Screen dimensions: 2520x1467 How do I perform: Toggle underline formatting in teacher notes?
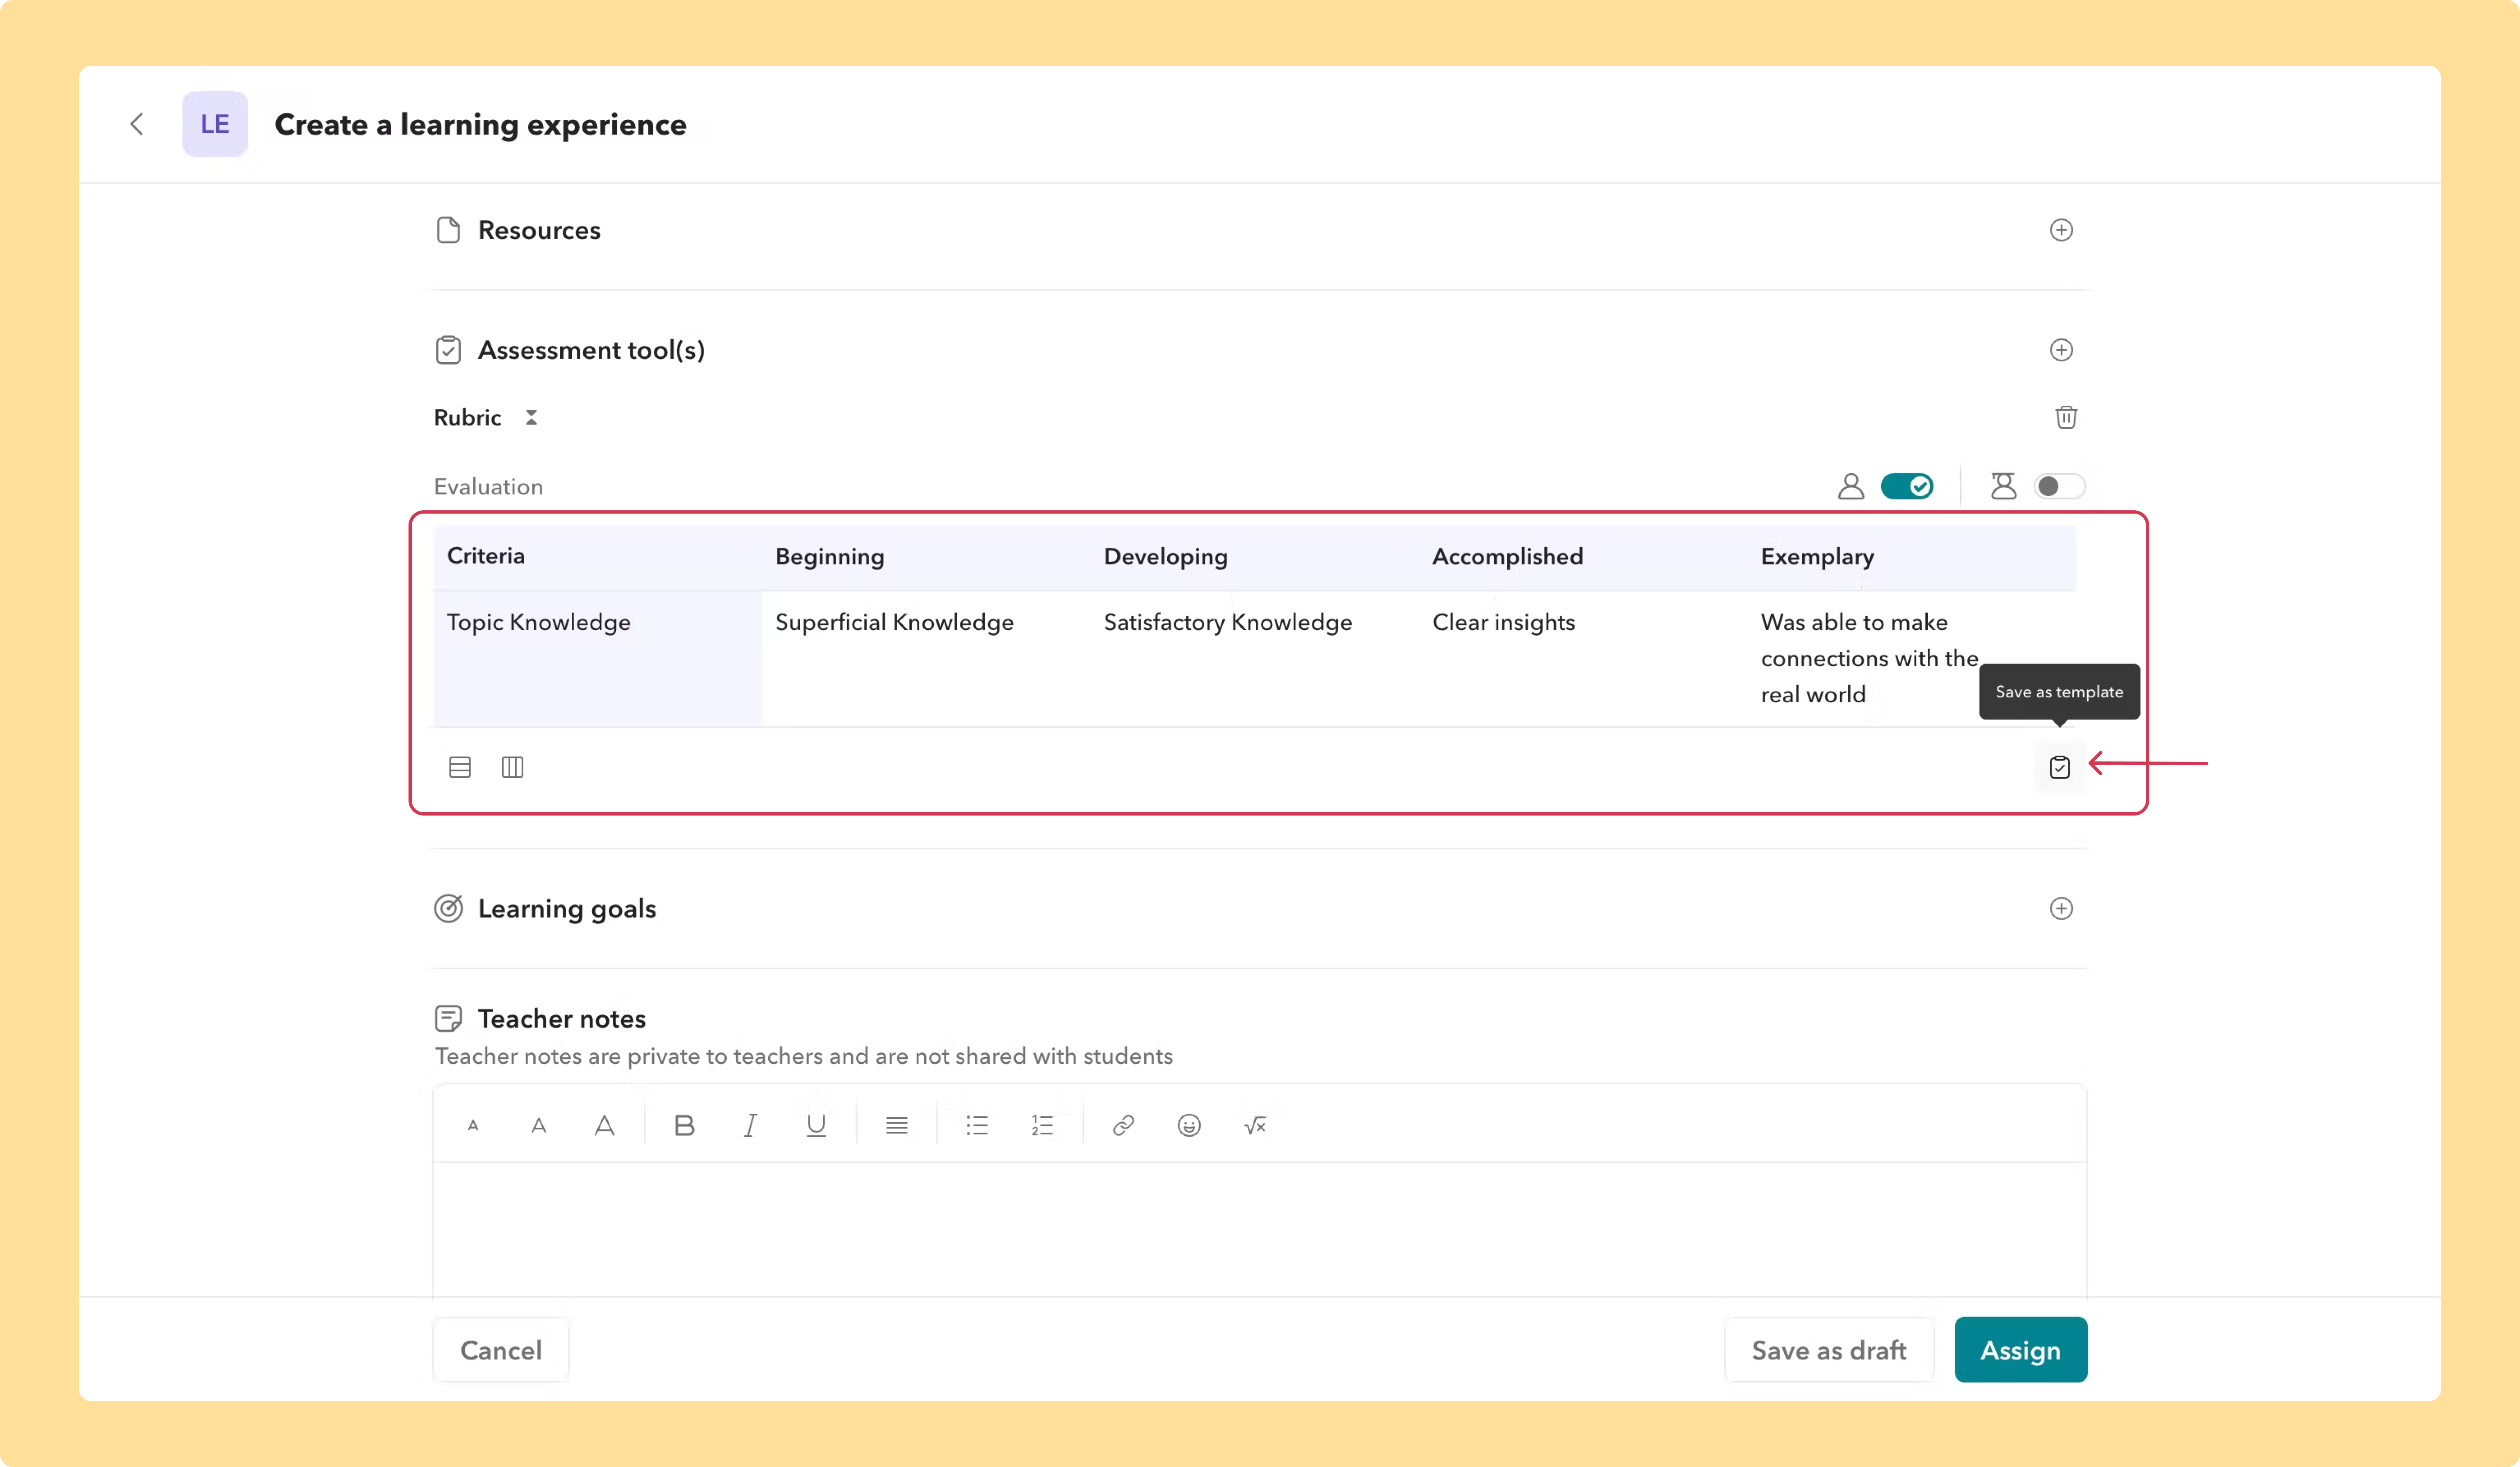(x=816, y=1126)
